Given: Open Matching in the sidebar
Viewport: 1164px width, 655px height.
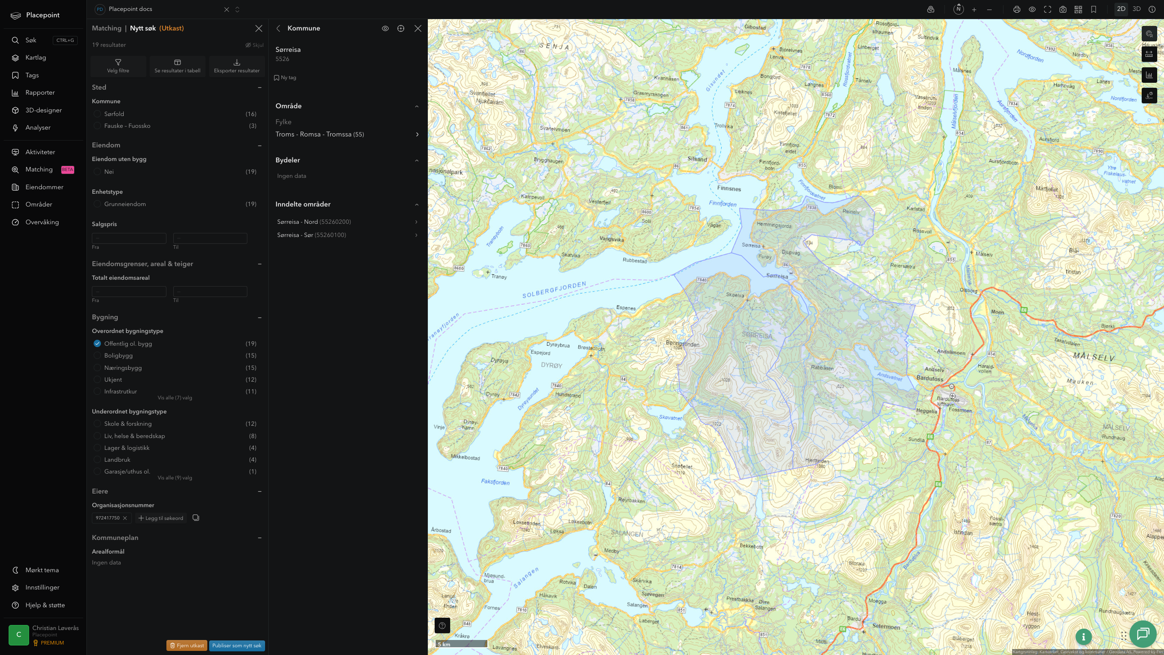Looking at the screenshot, I should pyautogui.click(x=39, y=170).
